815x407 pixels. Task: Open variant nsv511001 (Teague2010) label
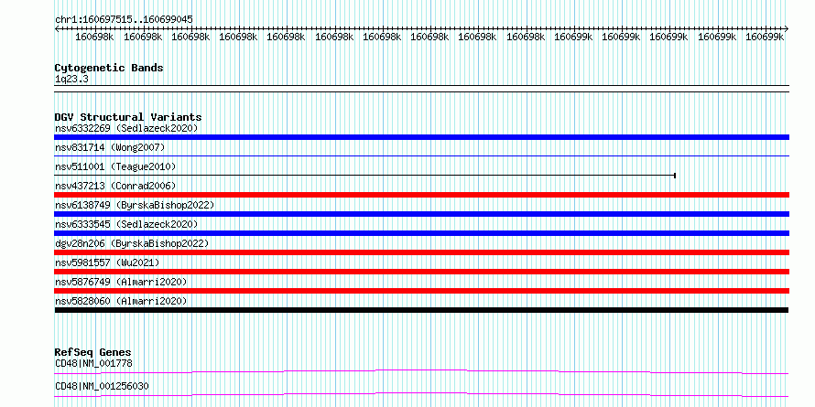coord(115,167)
